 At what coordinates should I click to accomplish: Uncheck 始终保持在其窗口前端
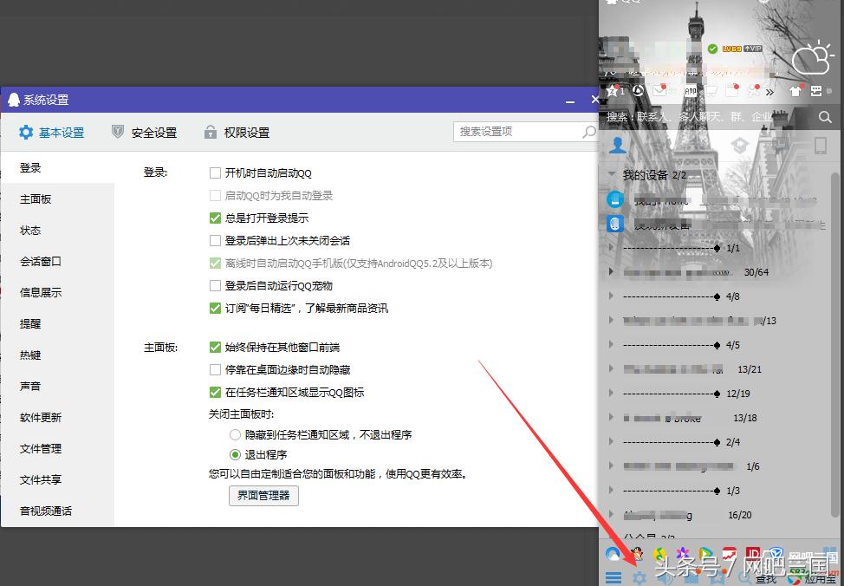pyautogui.click(x=214, y=347)
